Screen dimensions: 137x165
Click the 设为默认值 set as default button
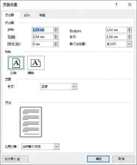(15, 159)
